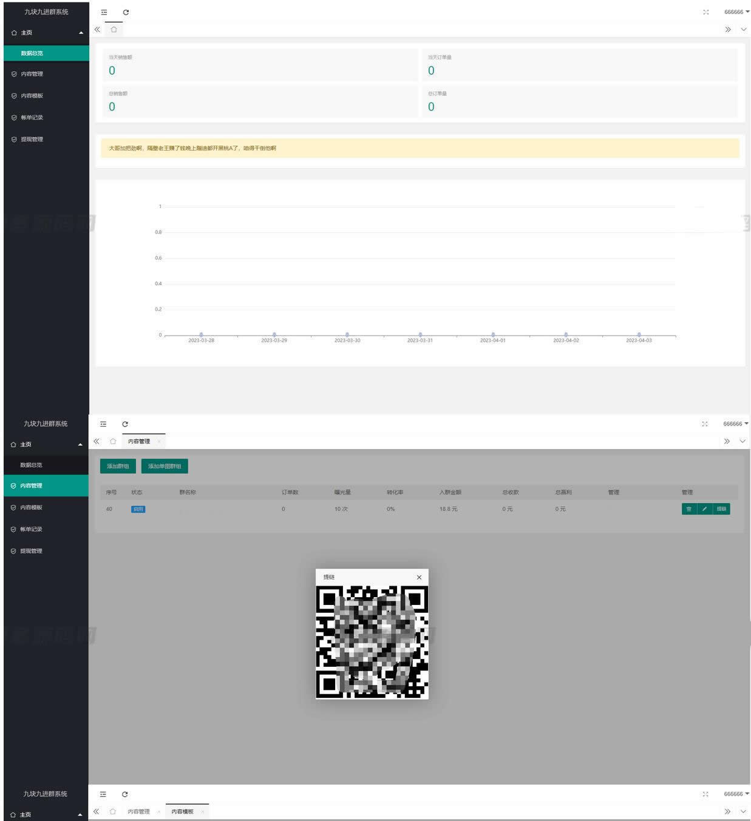This screenshot has width=751, height=821.
Task: Switch to the 内容模板 tab
Action: click(x=182, y=811)
